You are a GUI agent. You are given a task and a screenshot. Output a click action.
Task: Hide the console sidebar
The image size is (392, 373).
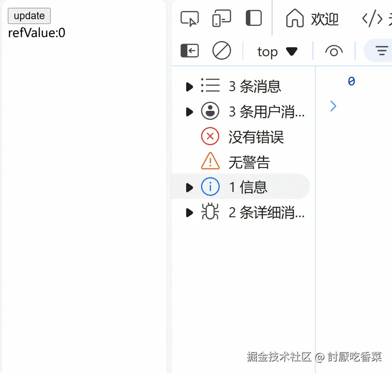coord(190,51)
